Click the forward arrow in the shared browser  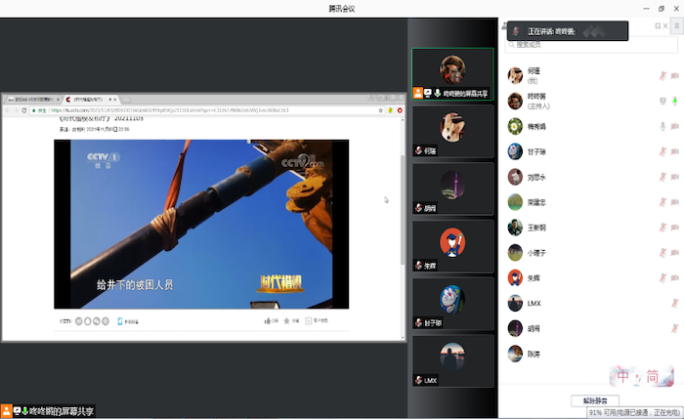tap(16, 110)
